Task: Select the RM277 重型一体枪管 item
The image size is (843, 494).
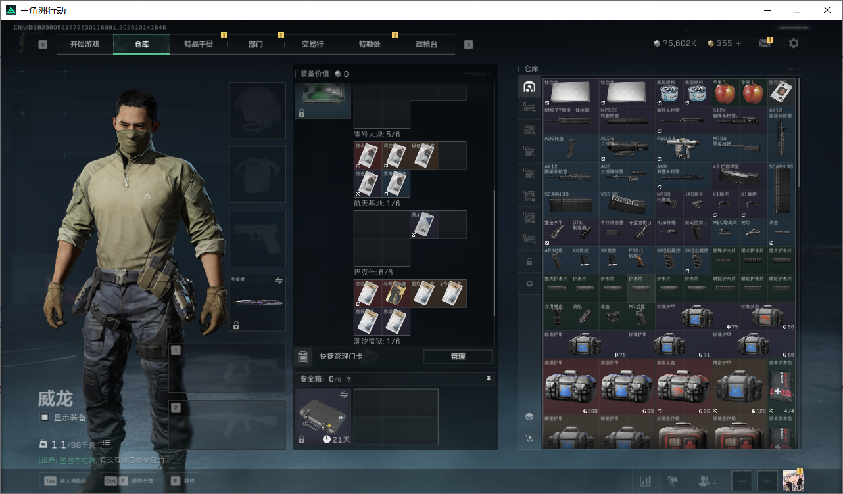Action: point(571,120)
